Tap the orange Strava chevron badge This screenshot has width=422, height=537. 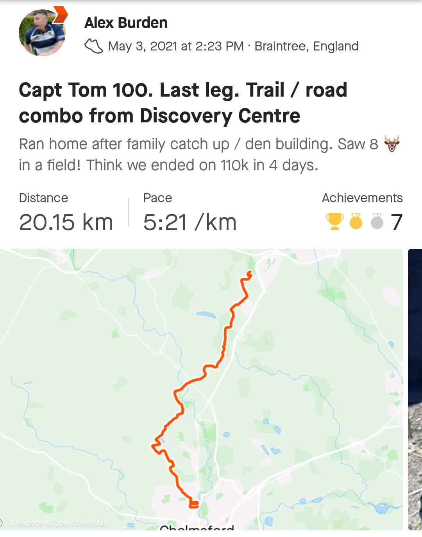(60, 14)
